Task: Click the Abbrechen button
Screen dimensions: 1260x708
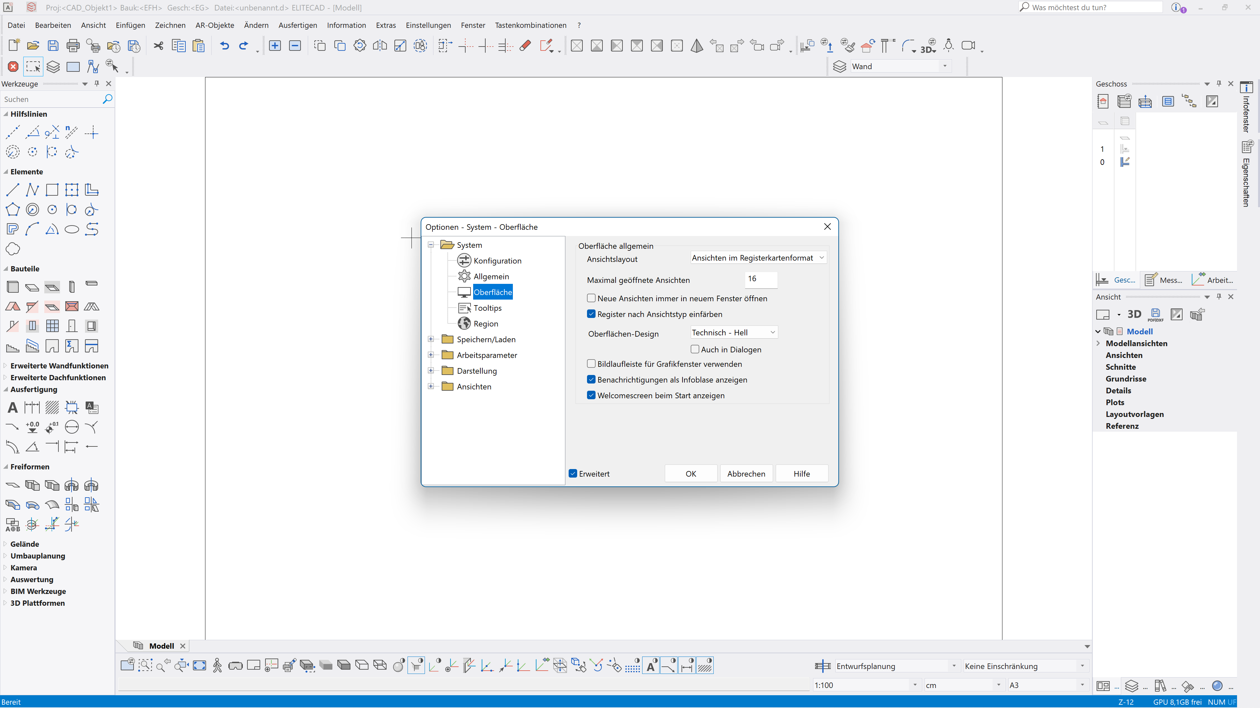Action: click(746, 473)
